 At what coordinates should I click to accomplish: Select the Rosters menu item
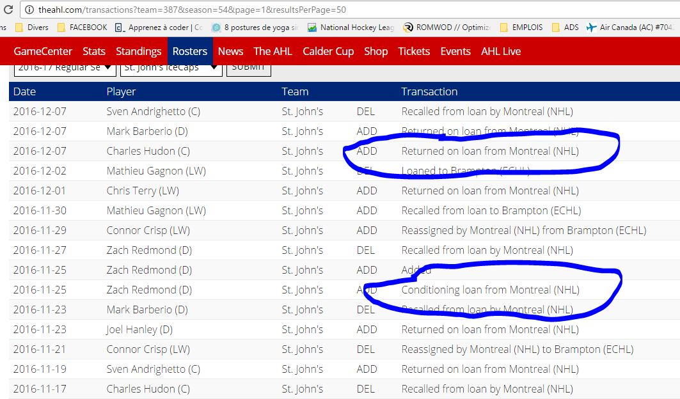[190, 51]
